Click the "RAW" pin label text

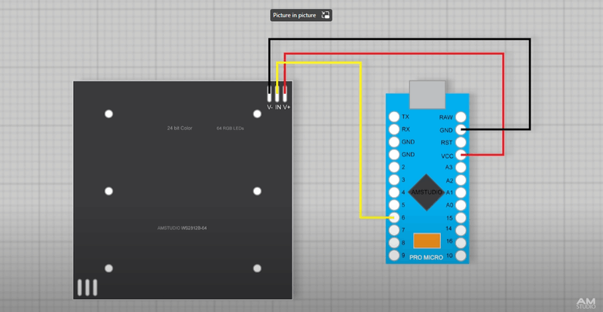446,117
